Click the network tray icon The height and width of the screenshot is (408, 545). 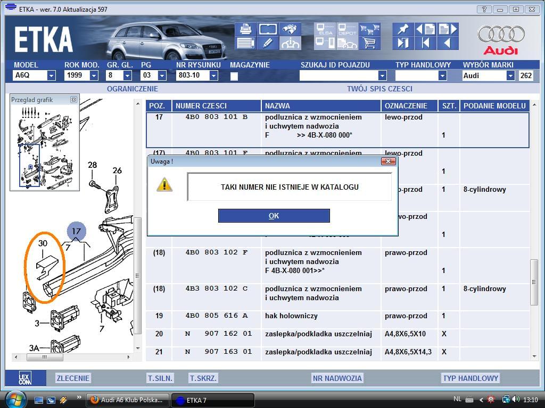click(x=506, y=399)
